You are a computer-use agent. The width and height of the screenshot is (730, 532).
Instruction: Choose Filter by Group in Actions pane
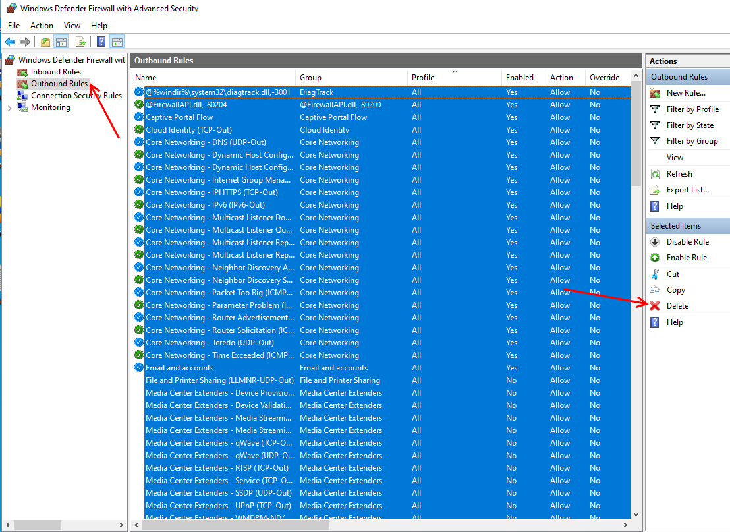[x=692, y=140]
